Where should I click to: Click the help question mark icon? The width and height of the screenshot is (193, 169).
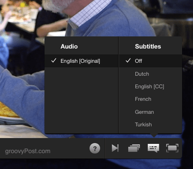95,148
